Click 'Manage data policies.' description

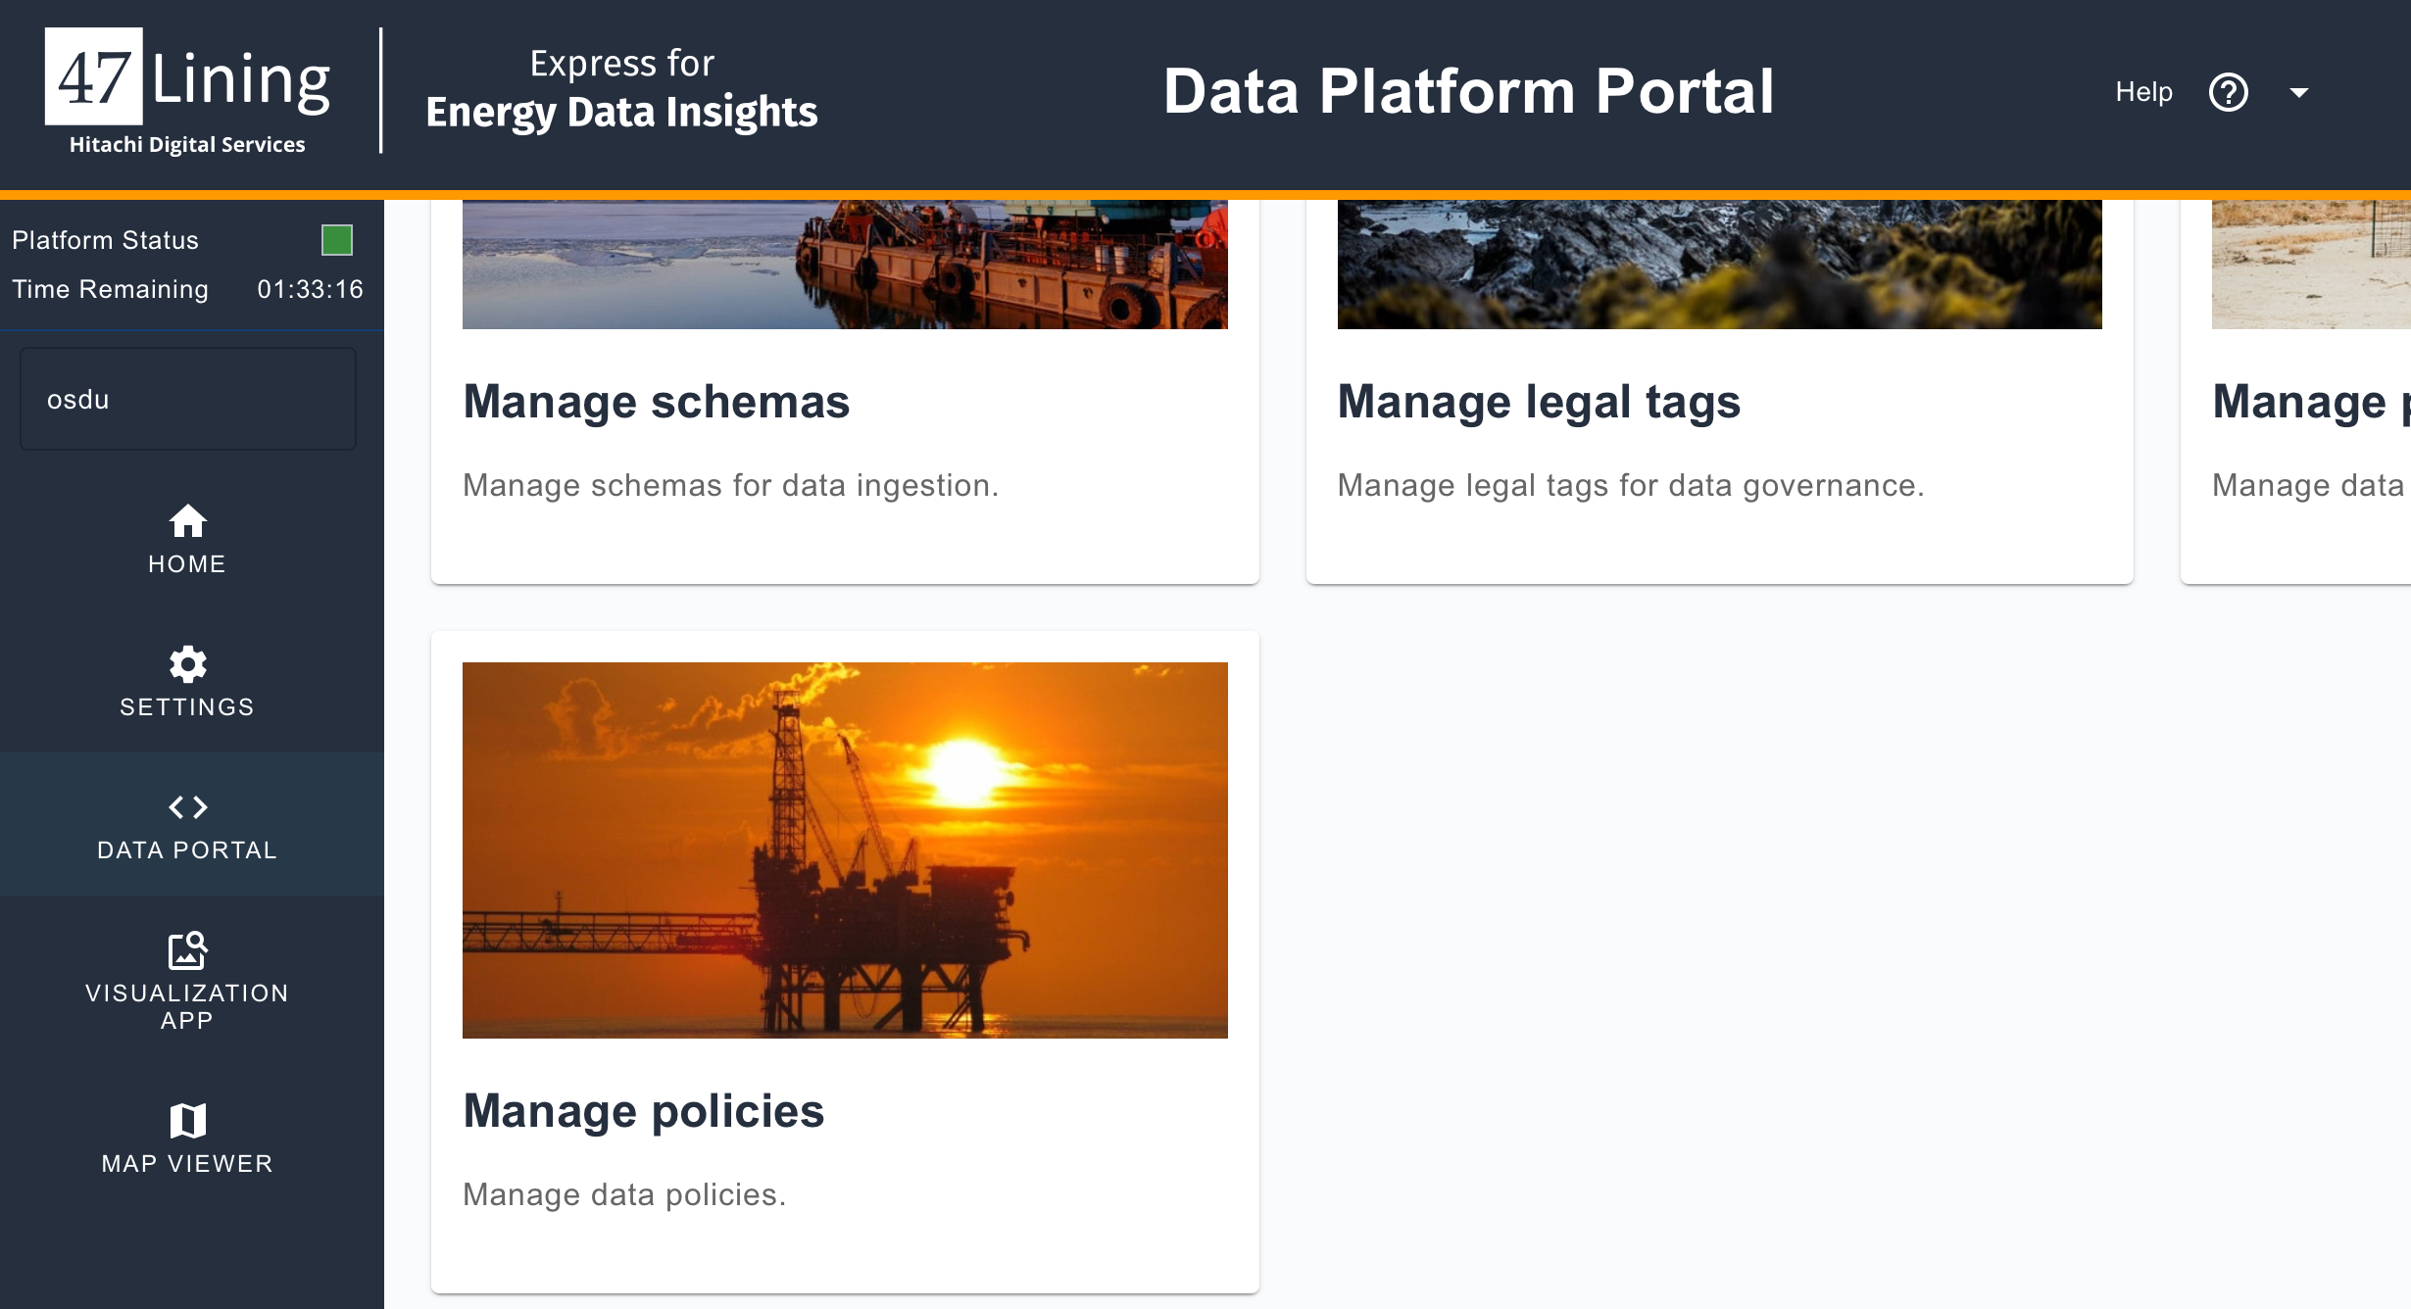[x=625, y=1194]
